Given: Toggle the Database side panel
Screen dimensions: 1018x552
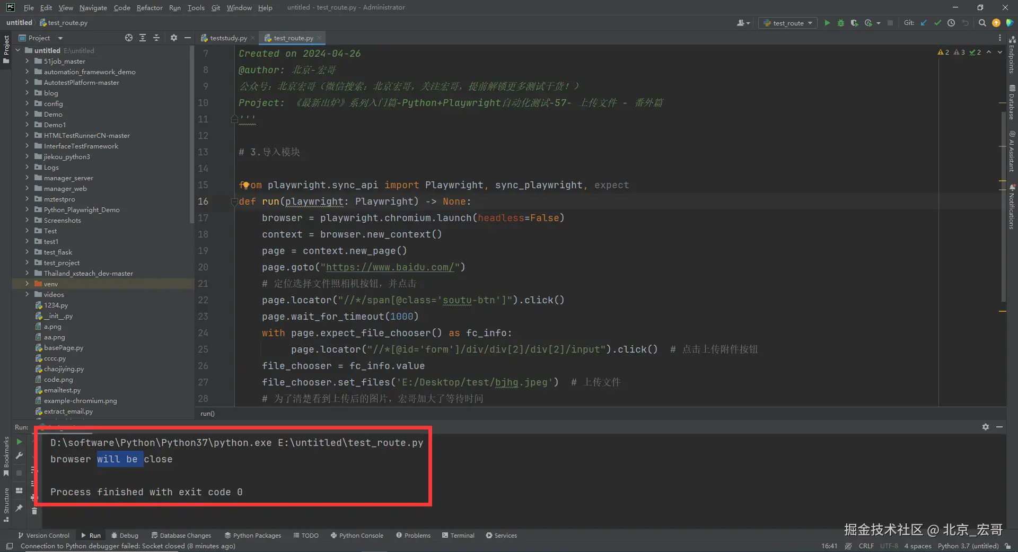Looking at the screenshot, I should coord(1012,102).
